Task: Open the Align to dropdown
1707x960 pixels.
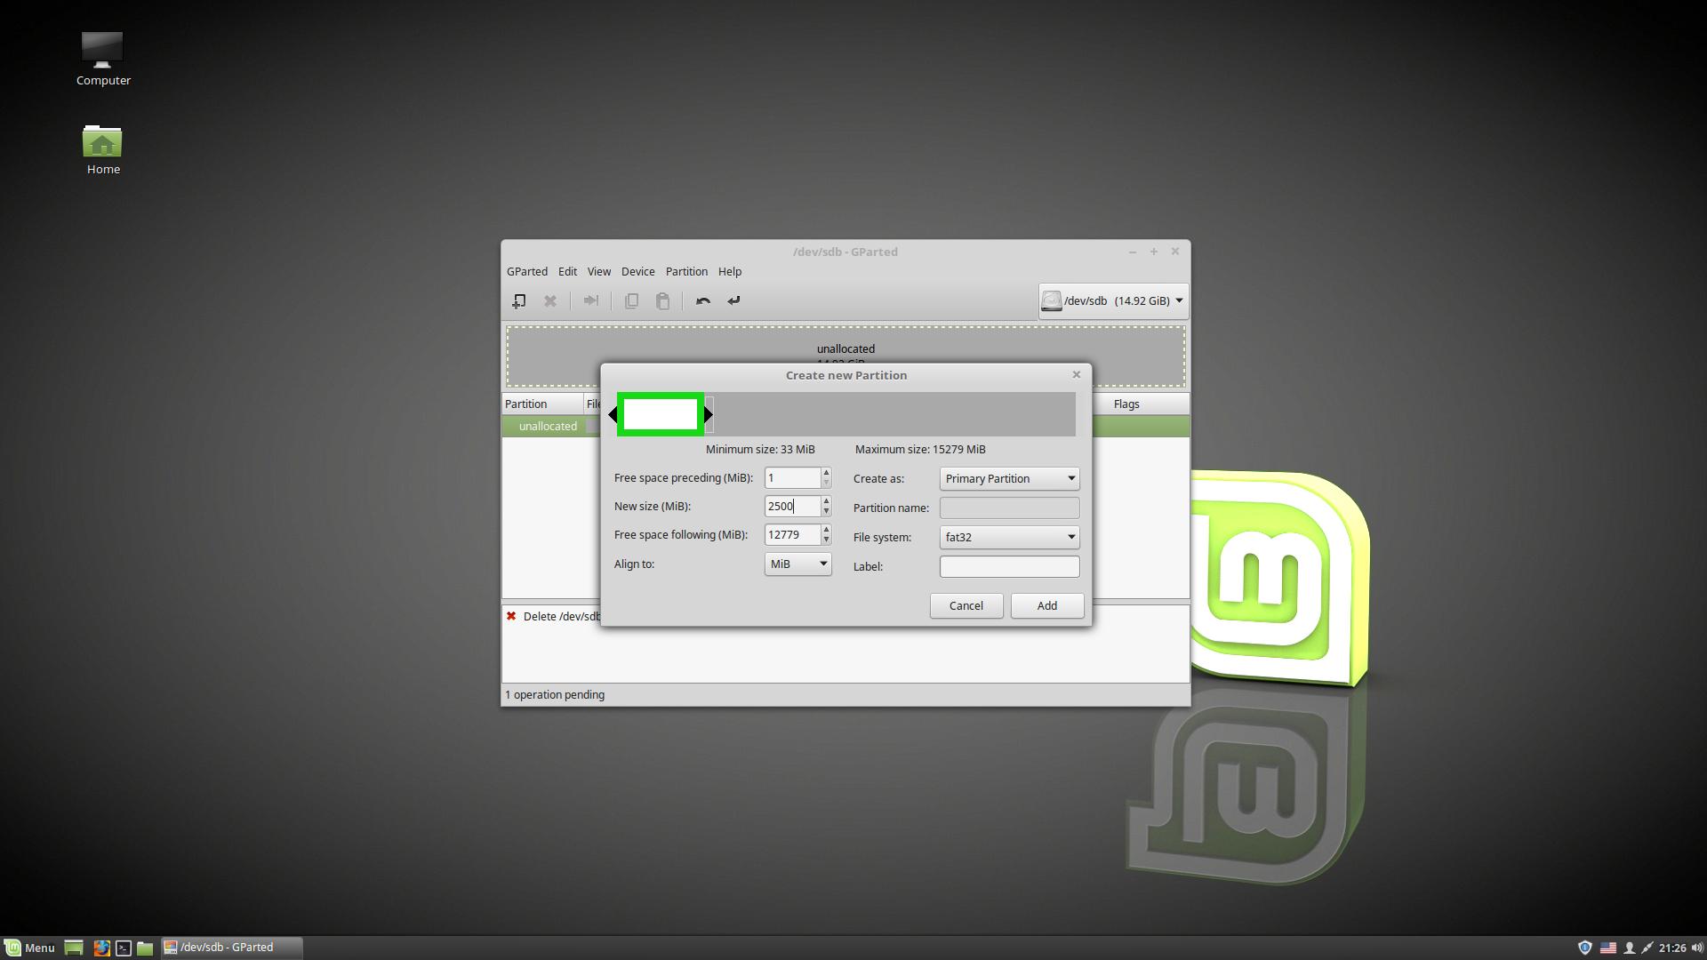Action: (797, 564)
